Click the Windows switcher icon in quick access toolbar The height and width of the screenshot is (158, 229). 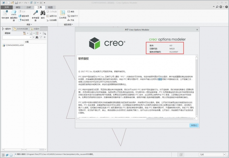tap(35, 3)
